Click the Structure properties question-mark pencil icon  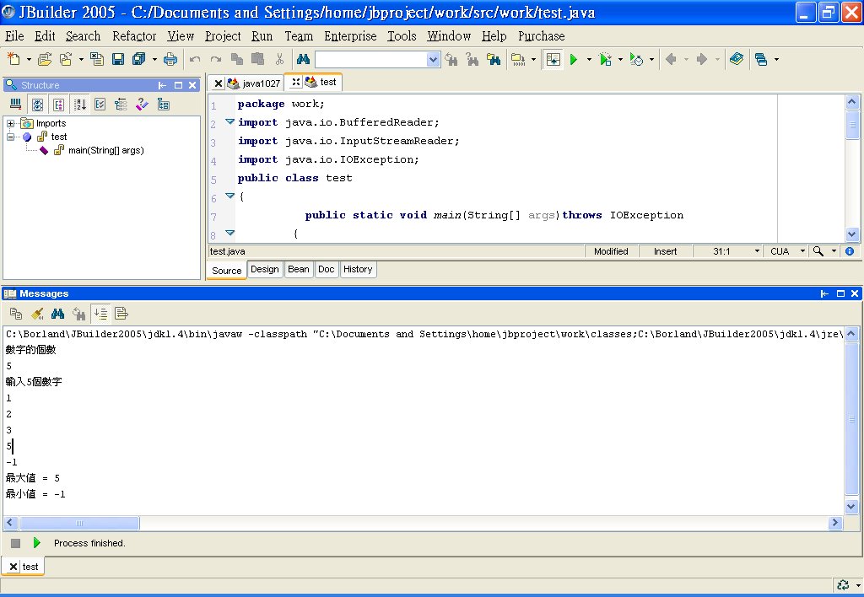click(x=142, y=104)
